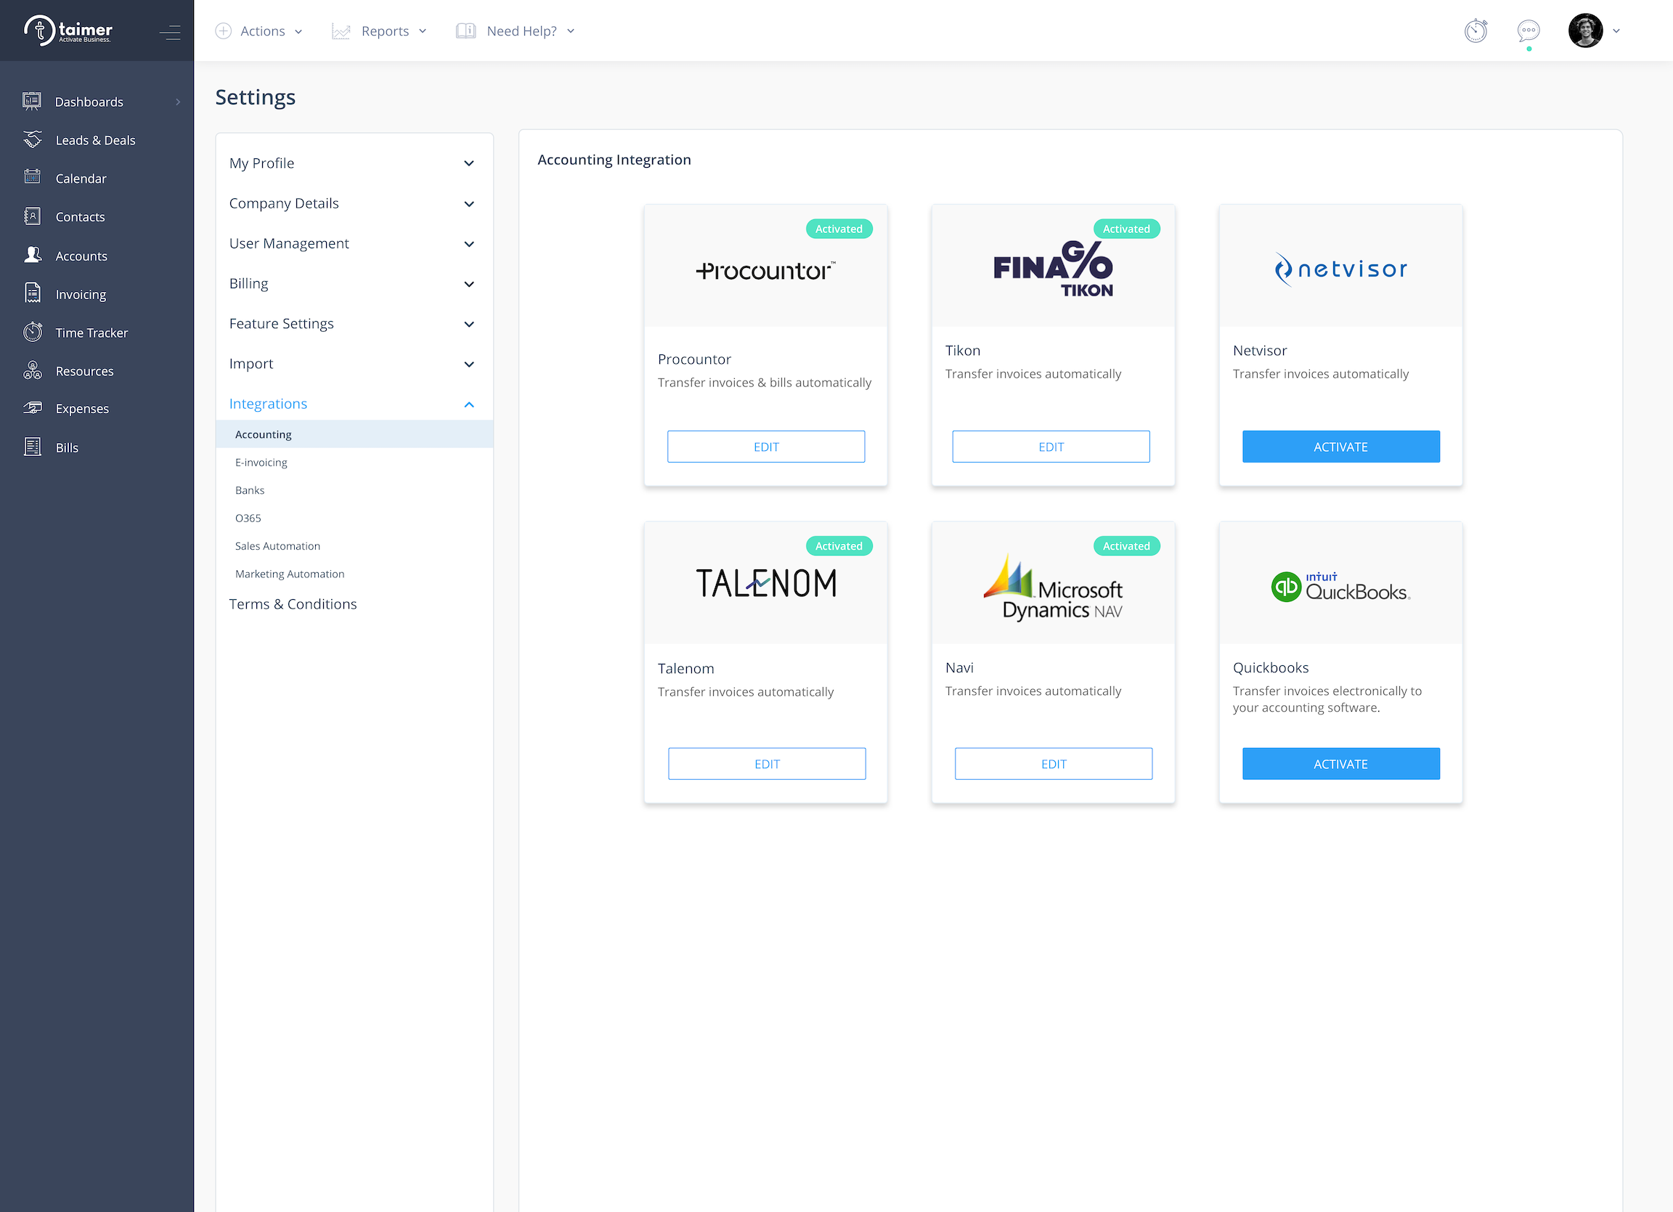Click the Feature Settings label
Image resolution: width=1673 pixels, height=1212 pixels.
(x=281, y=323)
